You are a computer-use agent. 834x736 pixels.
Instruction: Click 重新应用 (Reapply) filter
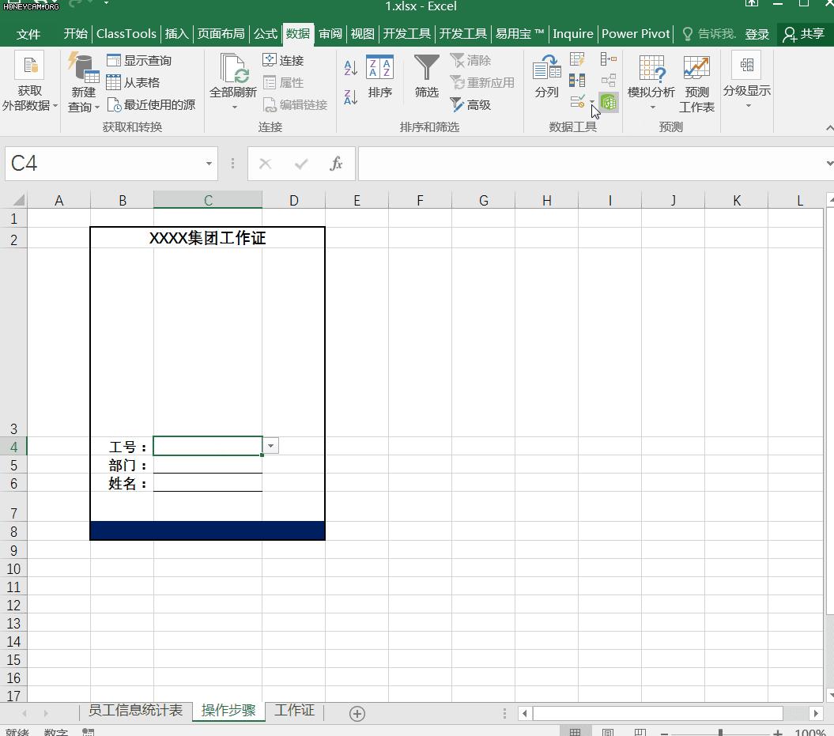[482, 82]
